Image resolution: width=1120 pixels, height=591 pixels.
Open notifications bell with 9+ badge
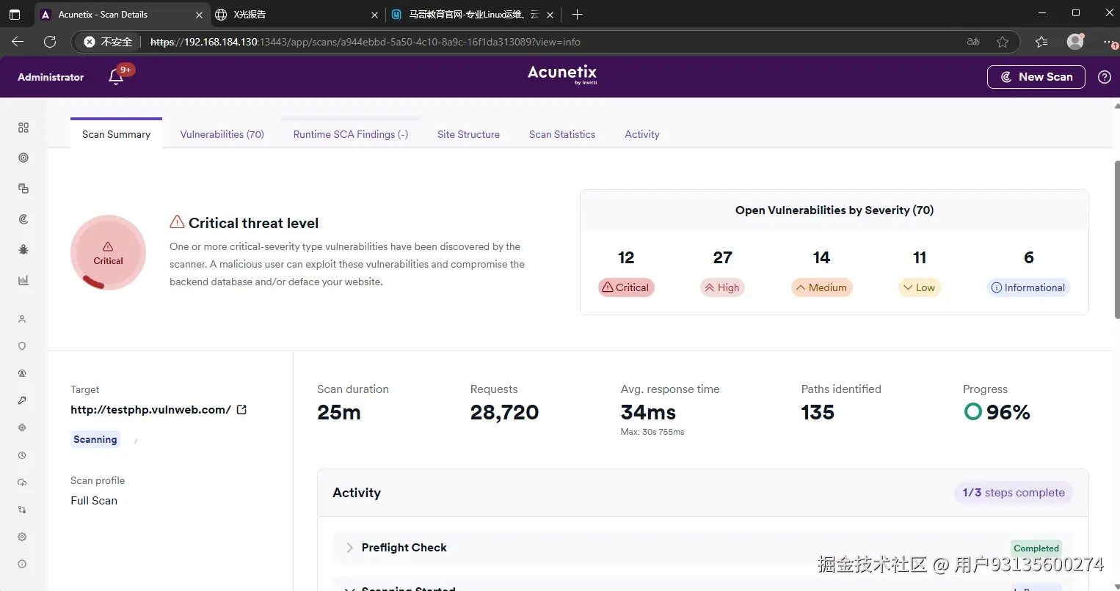tap(117, 76)
